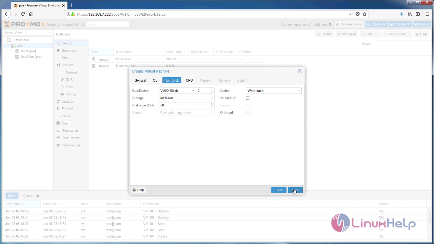Open the Server View dropdown
Image resolution: width=434 pixels, height=244 pixels.
pos(27,33)
